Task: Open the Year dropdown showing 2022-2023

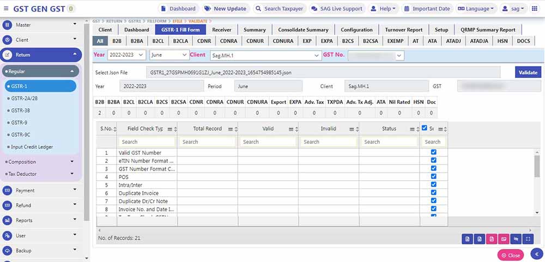Action: (x=126, y=55)
